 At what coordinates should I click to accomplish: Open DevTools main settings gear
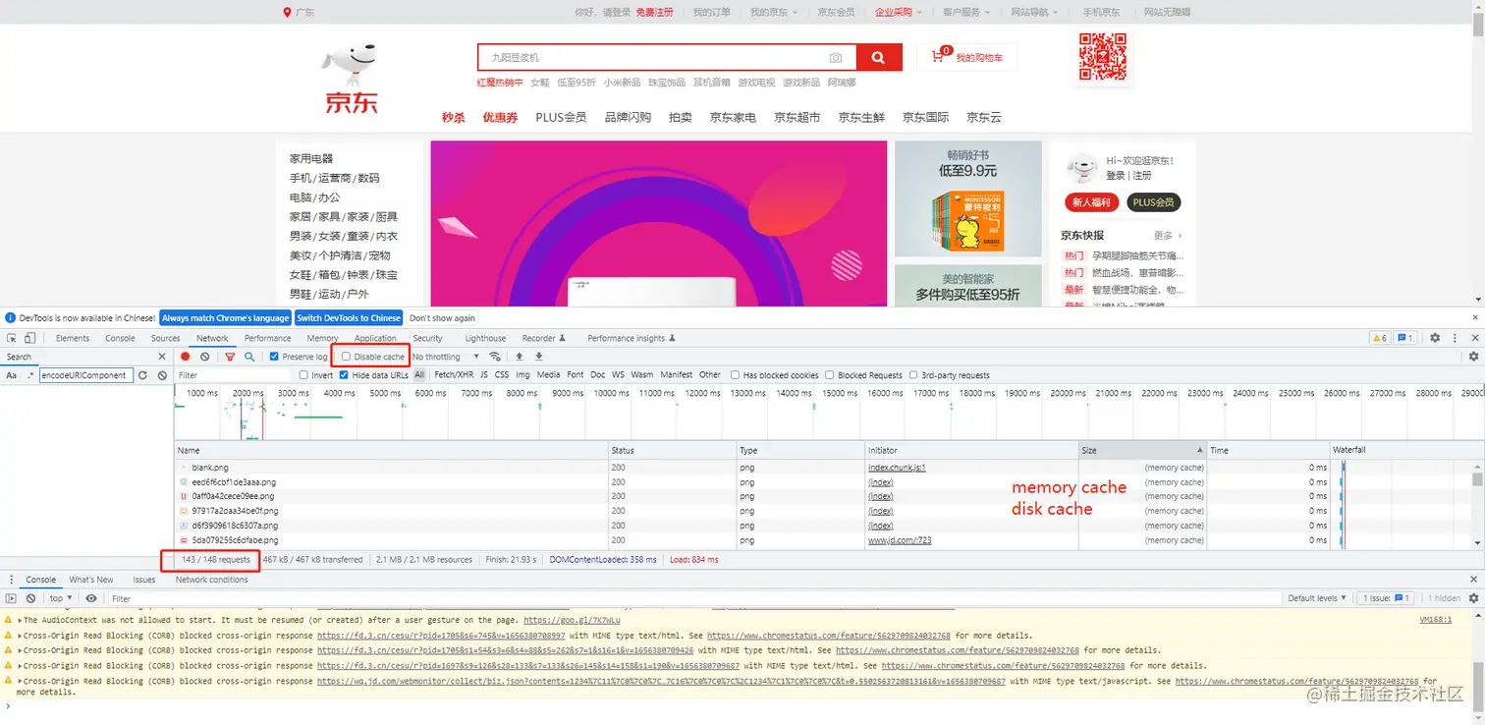1435,338
